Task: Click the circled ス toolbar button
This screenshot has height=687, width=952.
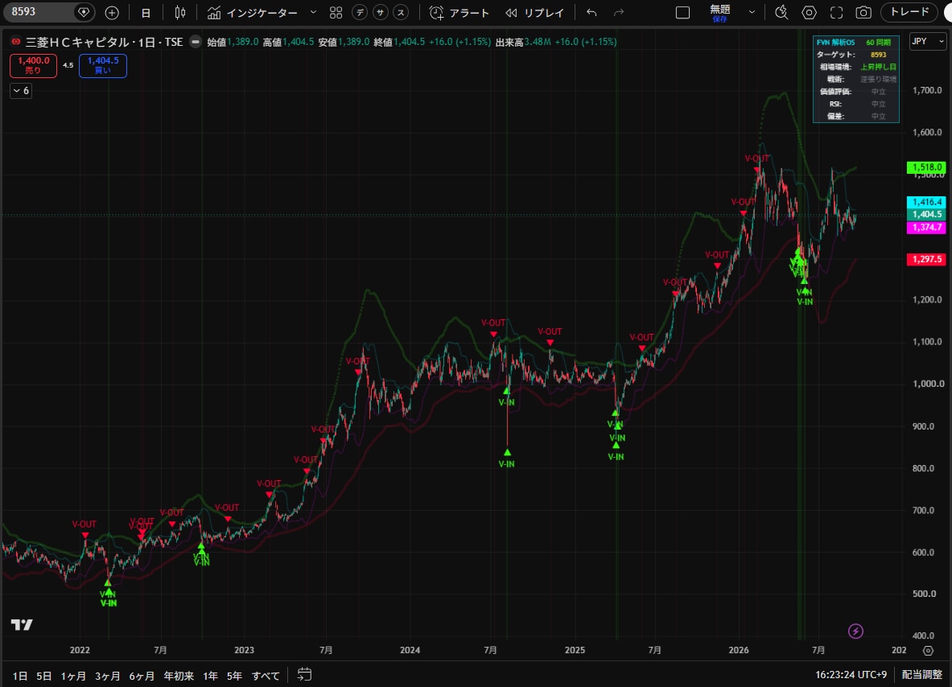Action: [x=400, y=13]
